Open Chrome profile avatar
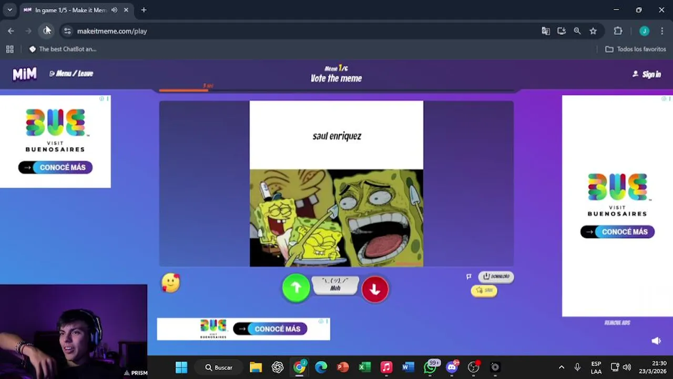This screenshot has height=379, width=673. (x=644, y=31)
